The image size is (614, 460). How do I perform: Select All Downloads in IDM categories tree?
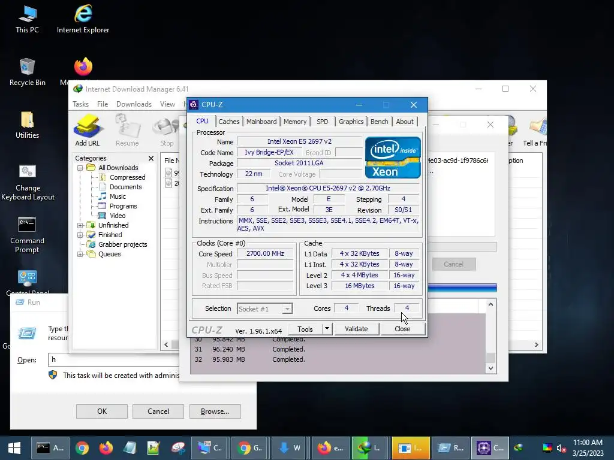coord(118,168)
